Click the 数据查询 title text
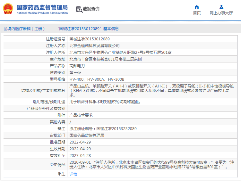The image size is (241, 181). (x=91, y=9)
